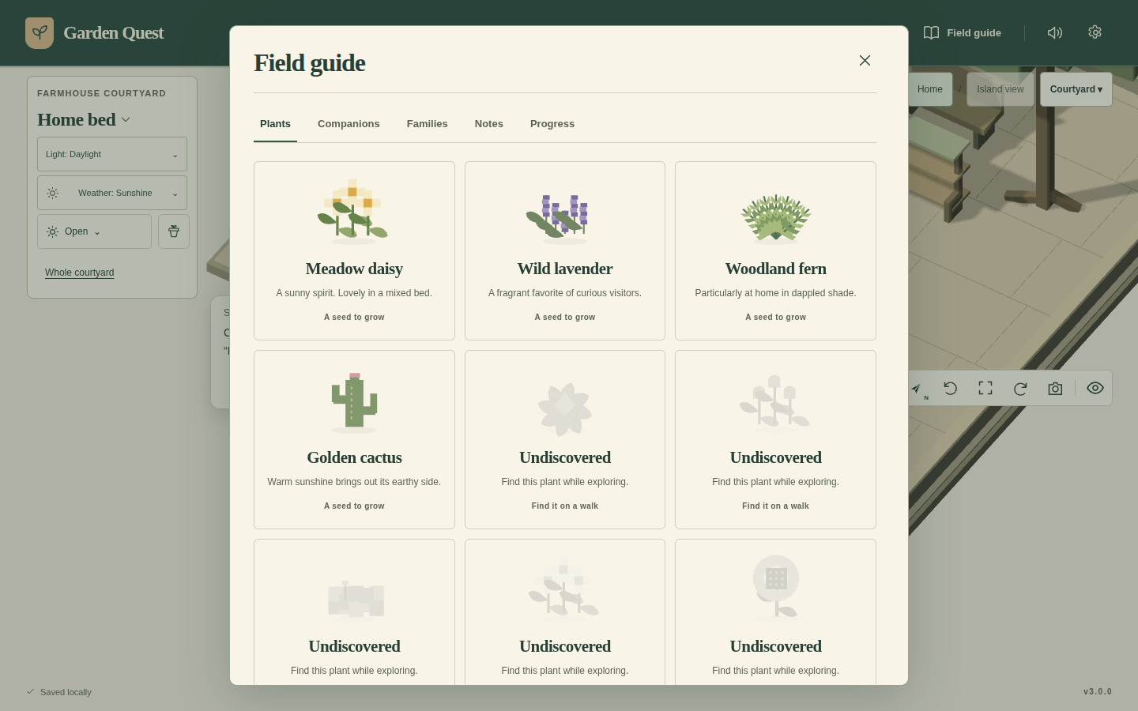The height and width of the screenshot is (711, 1138).
Task: Switch to the Plants tab
Action: 275,124
